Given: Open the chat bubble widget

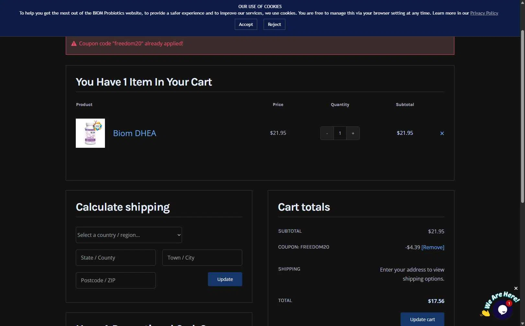Looking at the screenshot, I should 502,310.
